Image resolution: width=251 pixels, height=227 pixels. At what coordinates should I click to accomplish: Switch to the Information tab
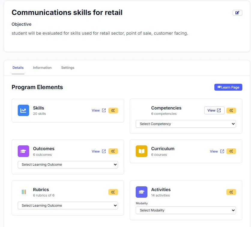[x=42, y=68]
